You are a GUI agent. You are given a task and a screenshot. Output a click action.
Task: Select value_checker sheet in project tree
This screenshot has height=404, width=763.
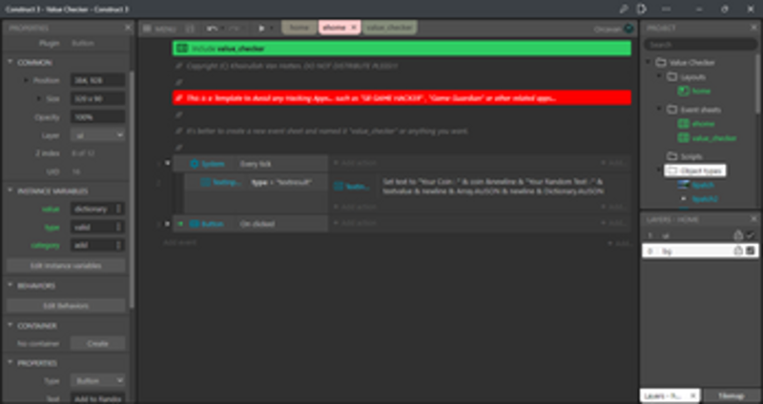[714, 138]
